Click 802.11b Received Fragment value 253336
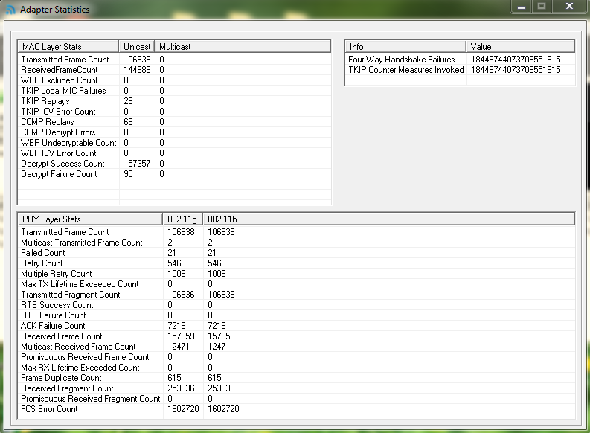The image size is (590, 433). [x=221, y=388]
